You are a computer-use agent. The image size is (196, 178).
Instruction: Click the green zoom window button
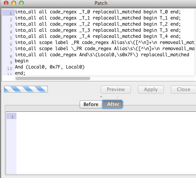(x=21, y=3)
